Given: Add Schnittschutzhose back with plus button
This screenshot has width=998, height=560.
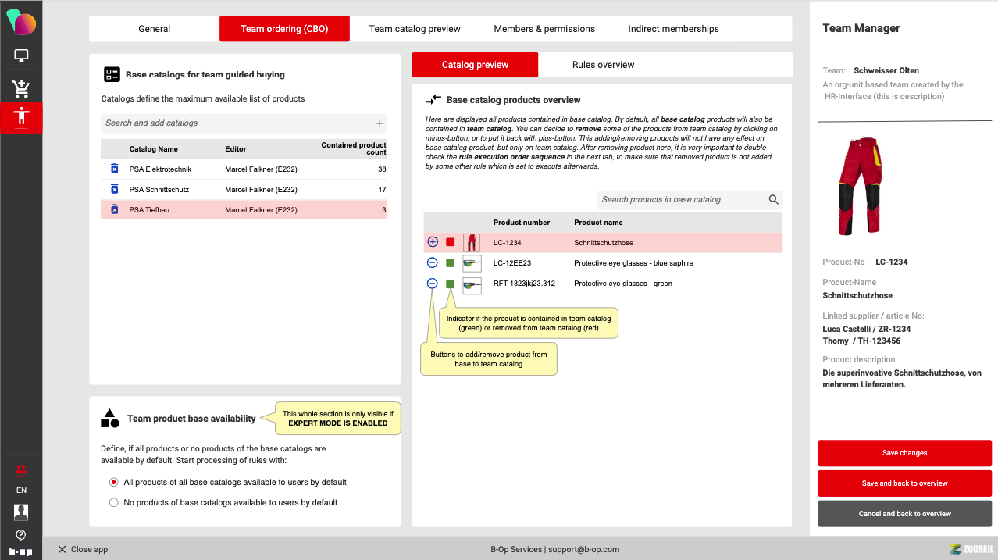Looking at the screenshot, I should (x=433, y=242).
